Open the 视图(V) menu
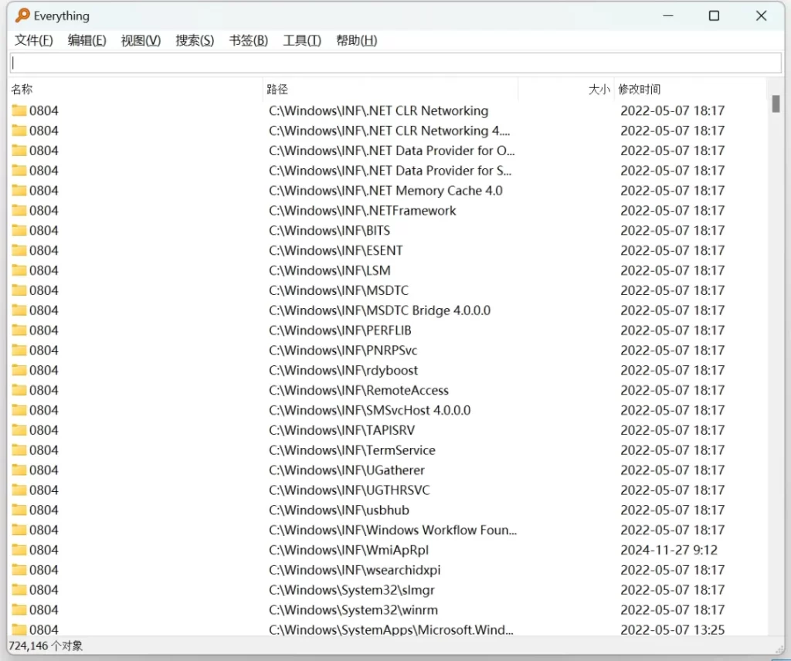791x661 pixels. [x=141, y=40]
